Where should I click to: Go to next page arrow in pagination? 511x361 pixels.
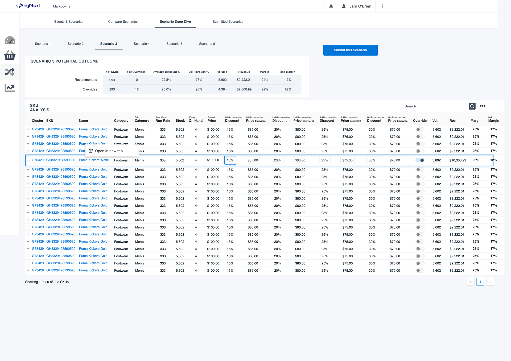pyautogui.click(x=490, y=282)
